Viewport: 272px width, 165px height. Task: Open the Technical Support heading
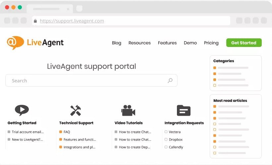click(x=76, y=123)
